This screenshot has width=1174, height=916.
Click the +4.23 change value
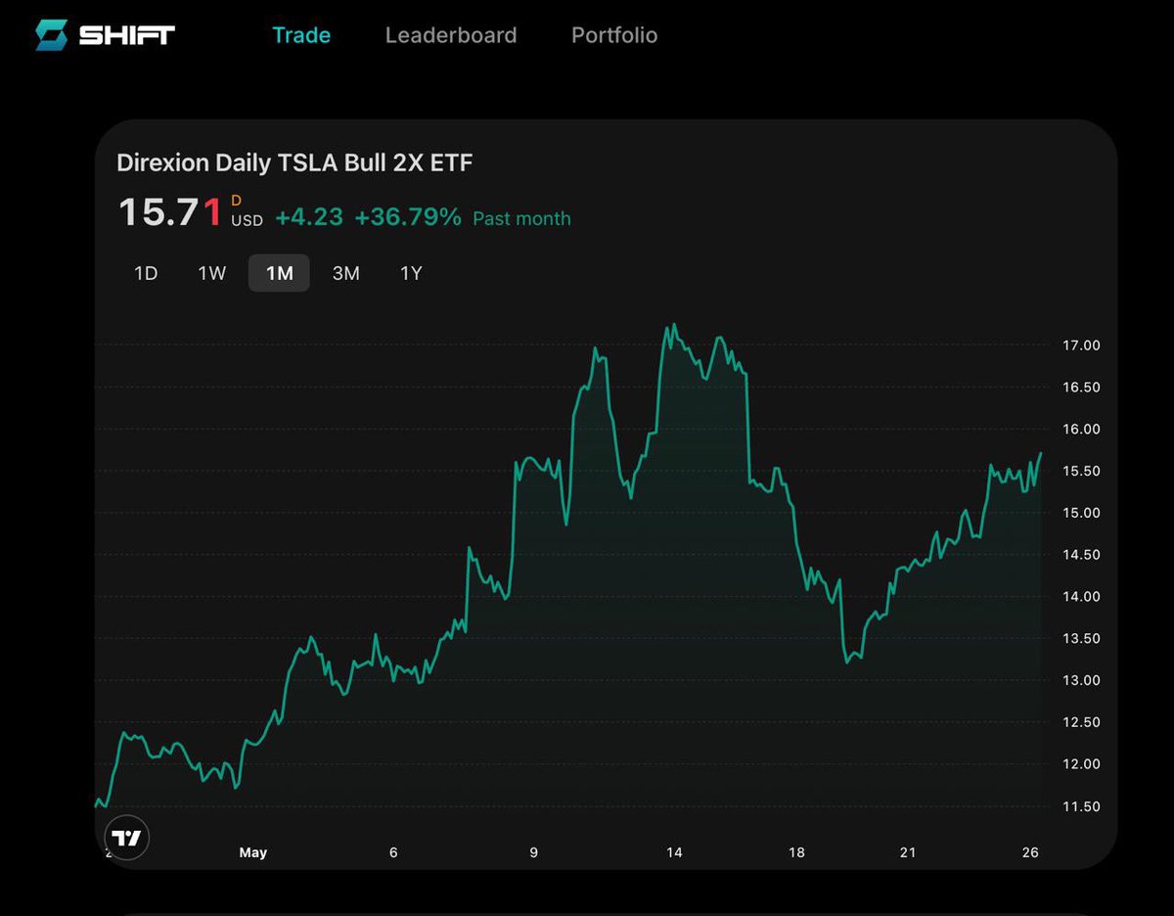coord(309,217)
